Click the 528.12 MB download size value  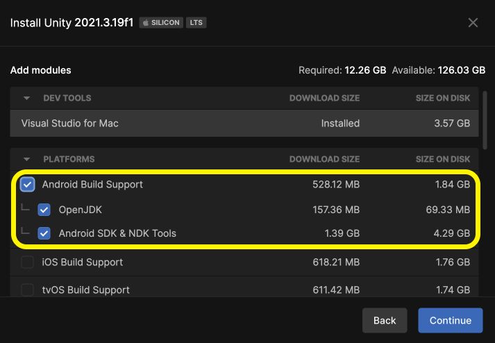[x=336, y=185]
